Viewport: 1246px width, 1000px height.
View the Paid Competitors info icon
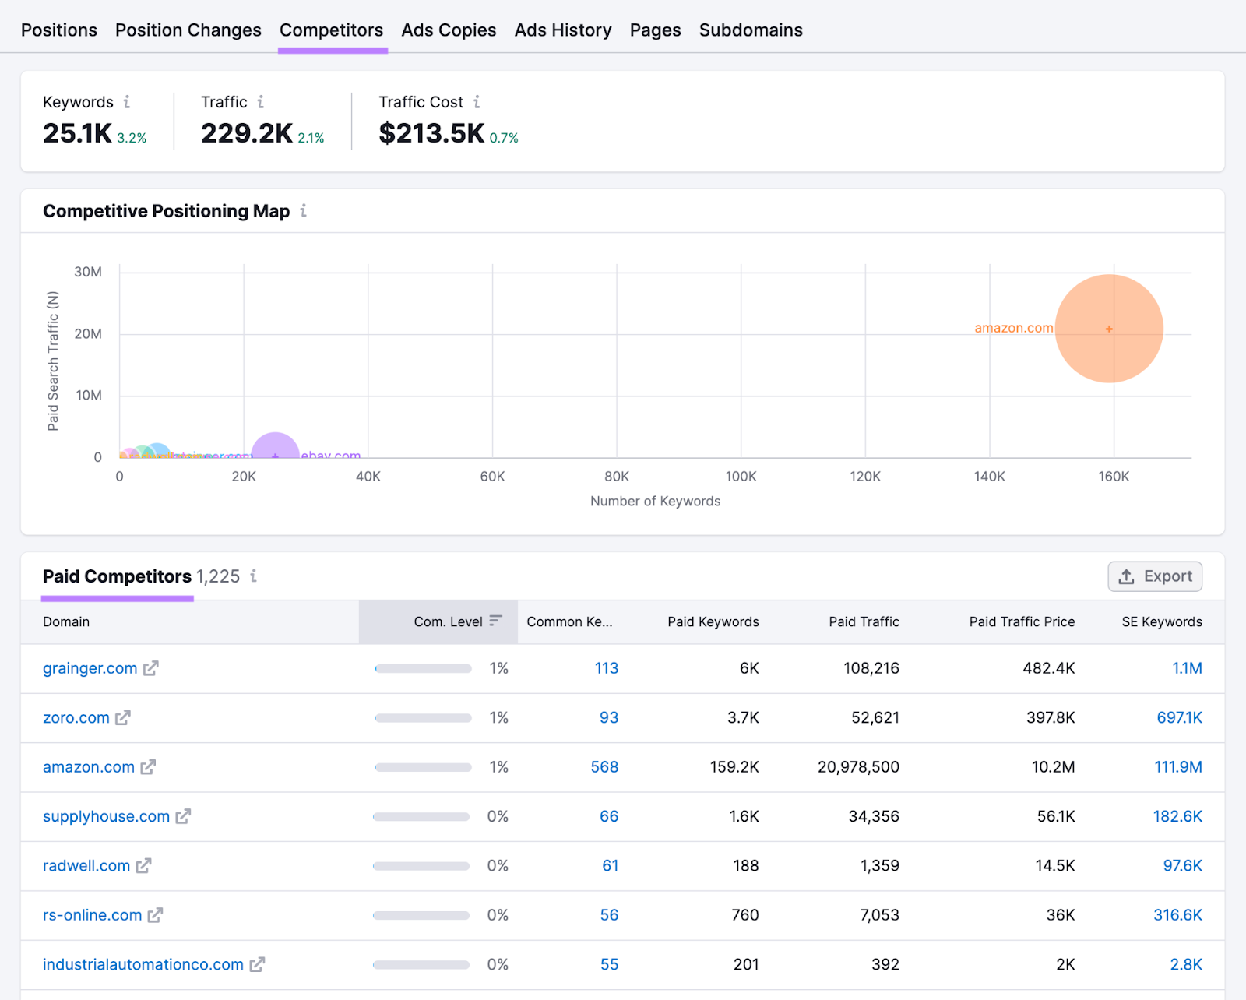[x=253, y=577]
